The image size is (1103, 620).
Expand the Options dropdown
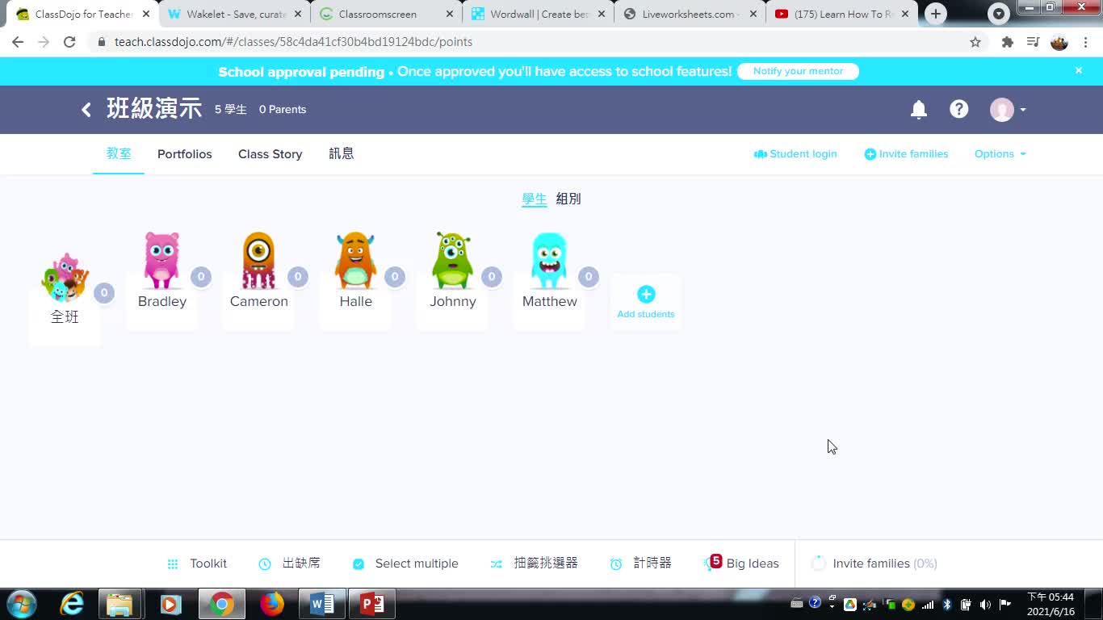[1000, 154]
